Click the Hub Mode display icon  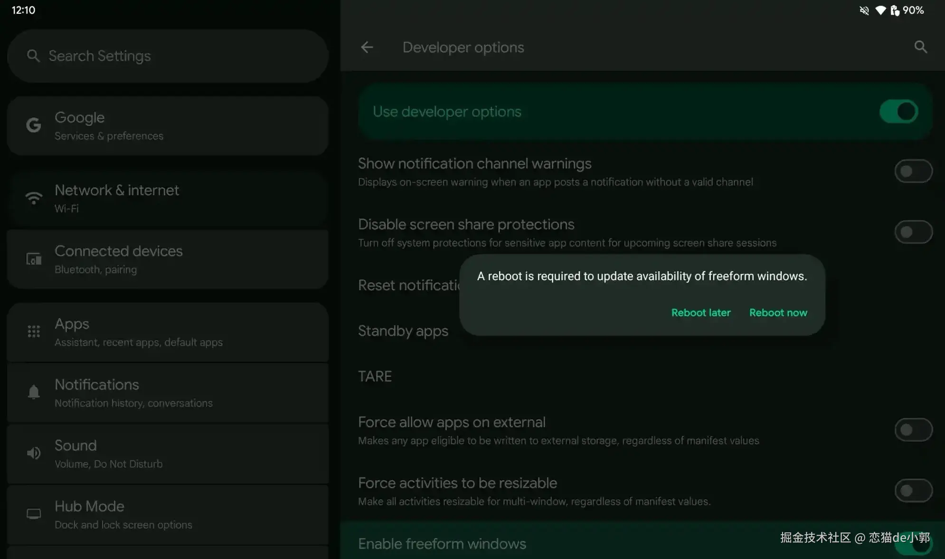(x=34, y=514)
